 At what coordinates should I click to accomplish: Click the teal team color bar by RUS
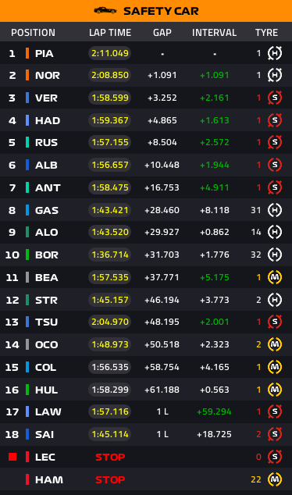[x=27, y=142]
